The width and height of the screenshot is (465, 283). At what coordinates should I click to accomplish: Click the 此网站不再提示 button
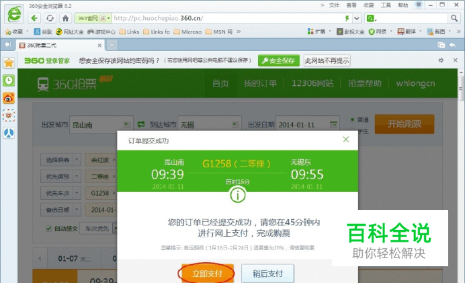(327, 60)
